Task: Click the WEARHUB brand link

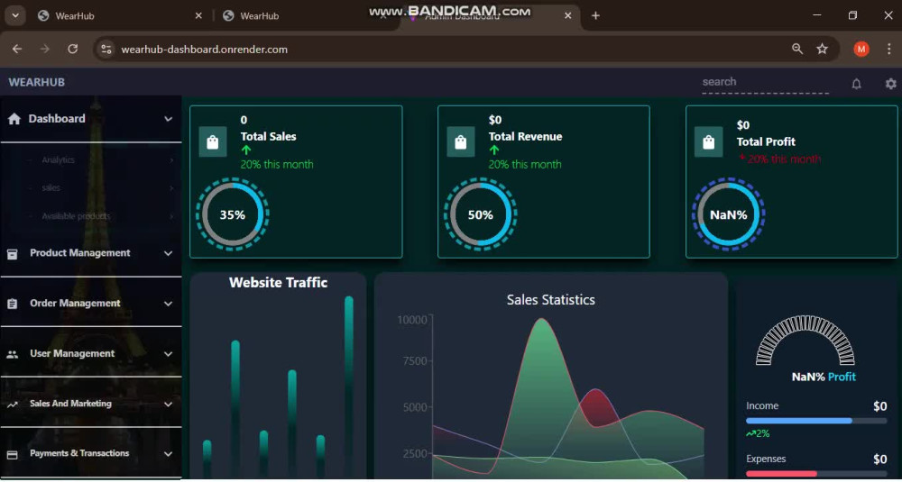Action: [x=36, y=82]
